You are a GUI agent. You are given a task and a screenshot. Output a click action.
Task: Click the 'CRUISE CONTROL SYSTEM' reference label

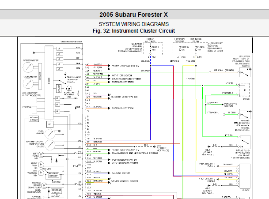coord(125,181)
